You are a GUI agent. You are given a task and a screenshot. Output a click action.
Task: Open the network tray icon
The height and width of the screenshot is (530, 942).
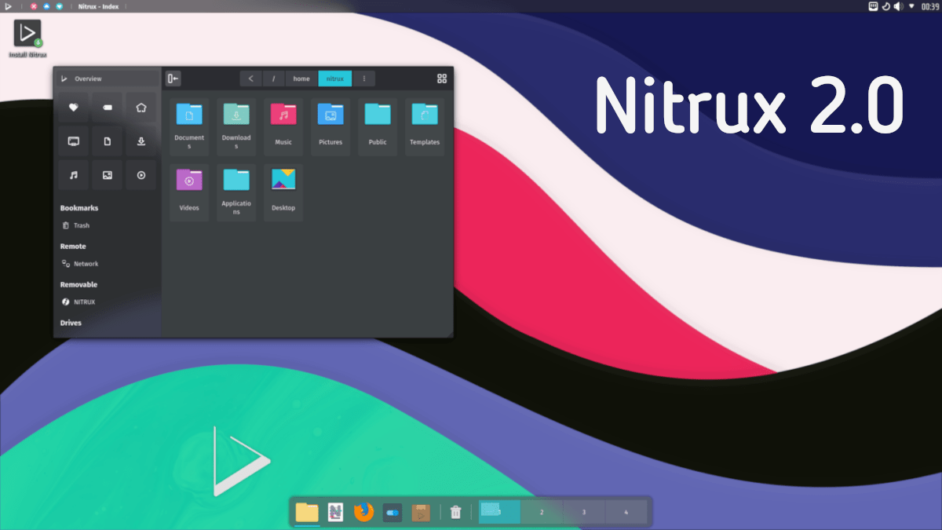point(872,6)
